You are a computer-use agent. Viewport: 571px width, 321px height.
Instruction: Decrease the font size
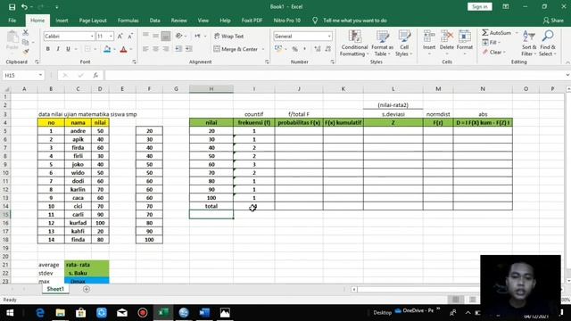coord(130,36)
